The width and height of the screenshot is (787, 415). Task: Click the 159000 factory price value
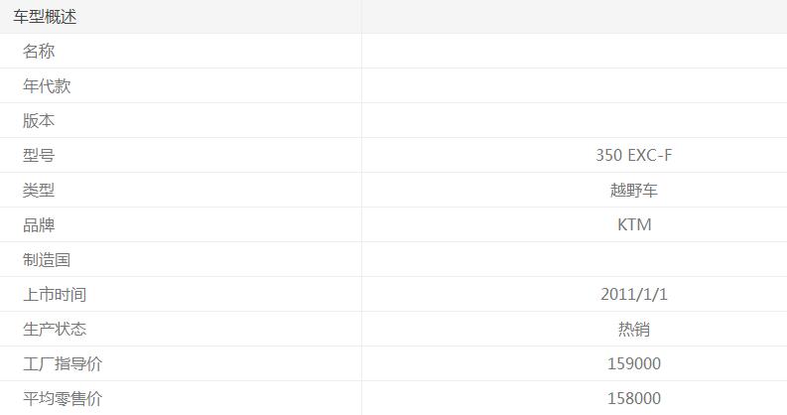pos(634,364)
